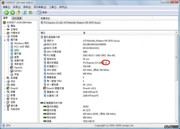Viewport: 180px width, 129px height.
Task: Expand the 多媒體 tree node
Action: (5, 78)
